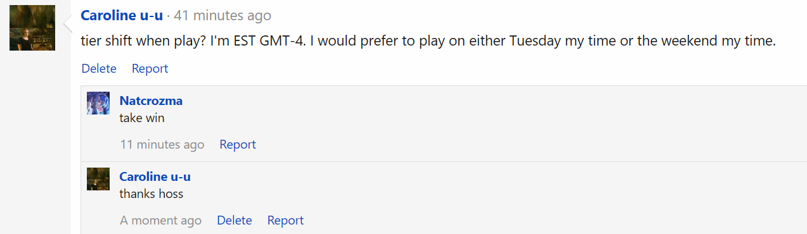Open Caroline u-u's large profile avatar
The image size is (807, 234).
click(x=32, y=28)
